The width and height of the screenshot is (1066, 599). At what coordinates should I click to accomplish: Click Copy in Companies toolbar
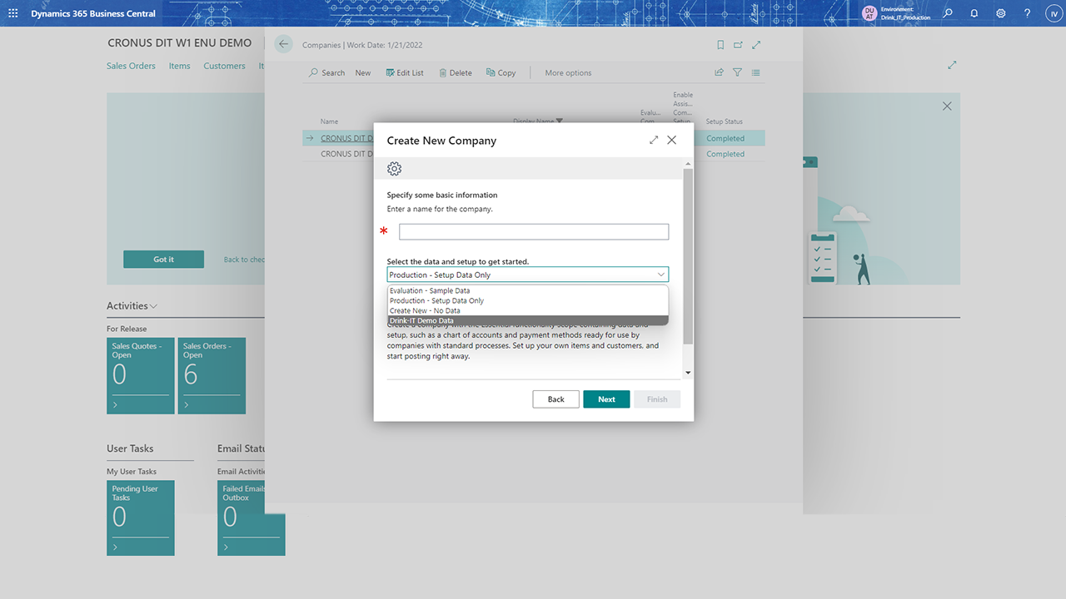coord(501,73)
